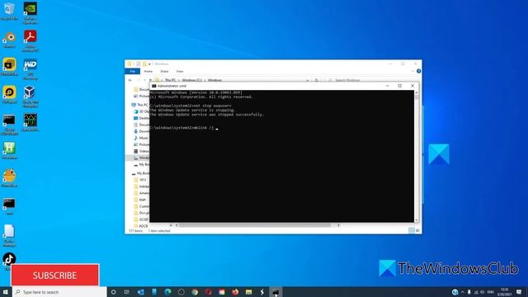This screenshot has height=297, width=528.
Task: Open the Home tab in Explorer
Action: [148, 72]
